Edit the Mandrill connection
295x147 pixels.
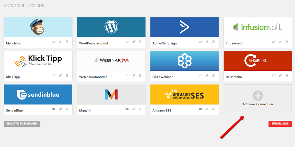(x=134, y=109)
